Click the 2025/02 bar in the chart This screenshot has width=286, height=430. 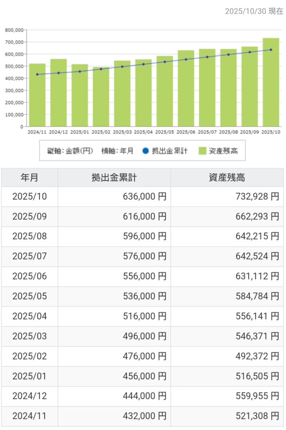(x=101, y=97)
